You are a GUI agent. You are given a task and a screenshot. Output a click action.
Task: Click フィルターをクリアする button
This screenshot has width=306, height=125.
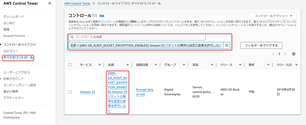tap(261, 45)
